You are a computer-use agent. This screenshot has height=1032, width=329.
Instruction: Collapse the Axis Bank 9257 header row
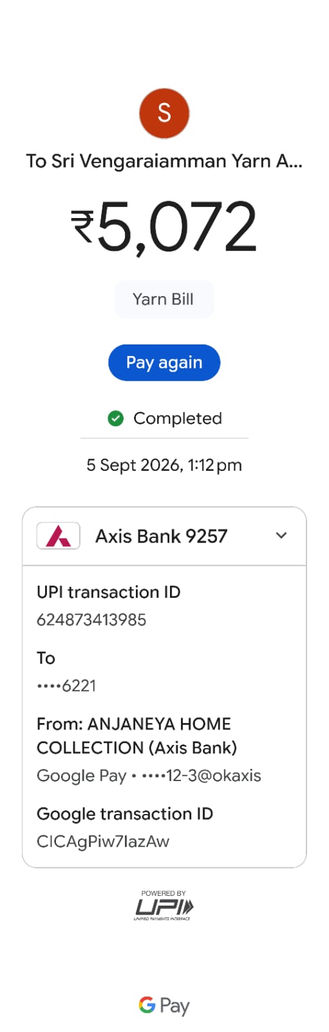point(164,536)
